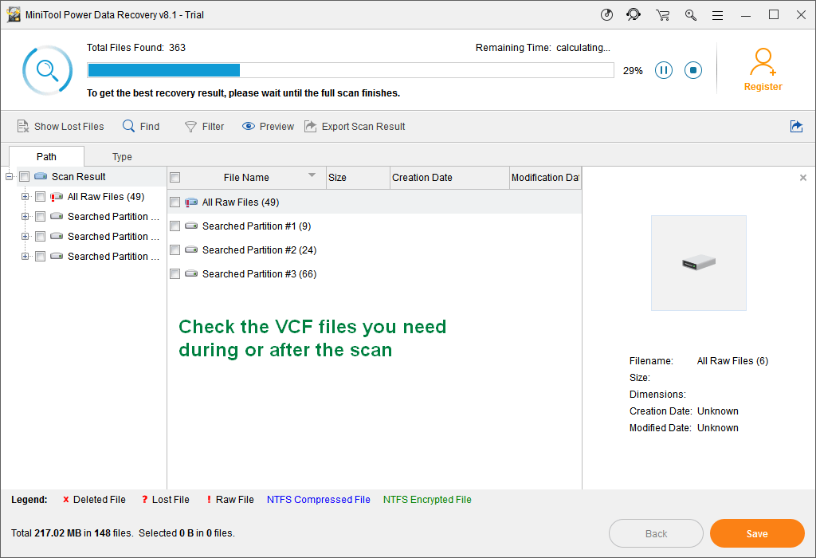This screenshot has height=558, width=816.
Task: Click the MiniTool app icon in title bar
Action: (14, 14)
